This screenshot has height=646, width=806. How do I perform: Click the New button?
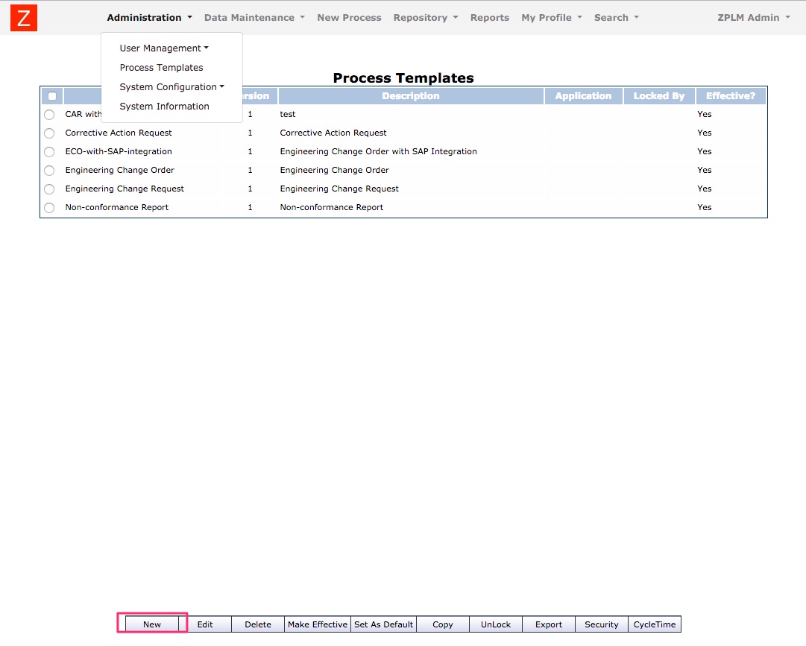coord(151,624)
